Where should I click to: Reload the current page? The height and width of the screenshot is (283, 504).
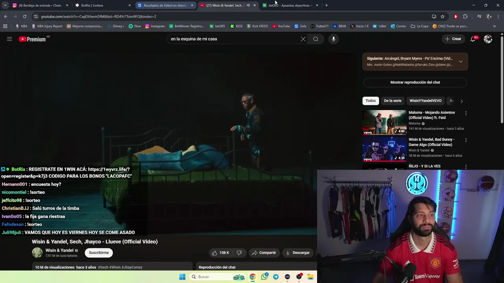point(24,17)
